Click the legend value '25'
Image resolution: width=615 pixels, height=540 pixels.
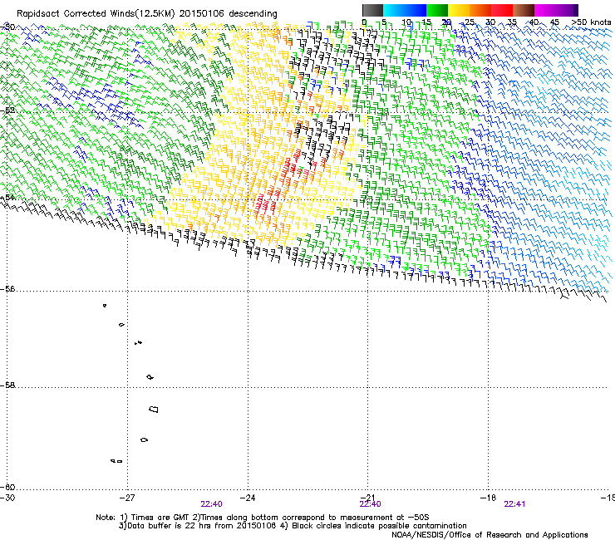[x=470, y=22]
